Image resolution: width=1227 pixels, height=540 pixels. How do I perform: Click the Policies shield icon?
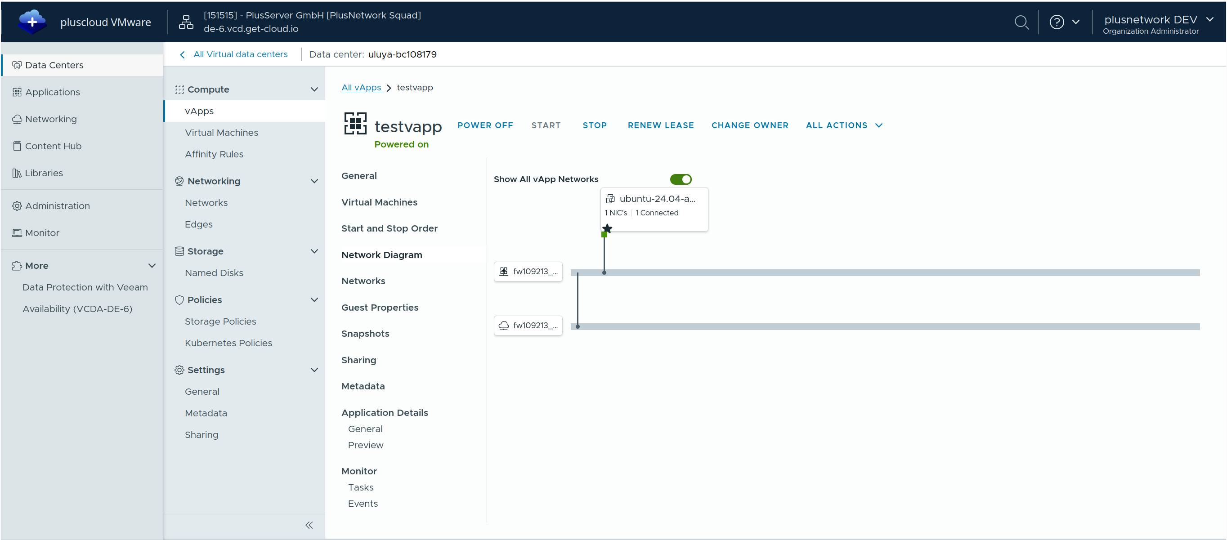point(179,300)
